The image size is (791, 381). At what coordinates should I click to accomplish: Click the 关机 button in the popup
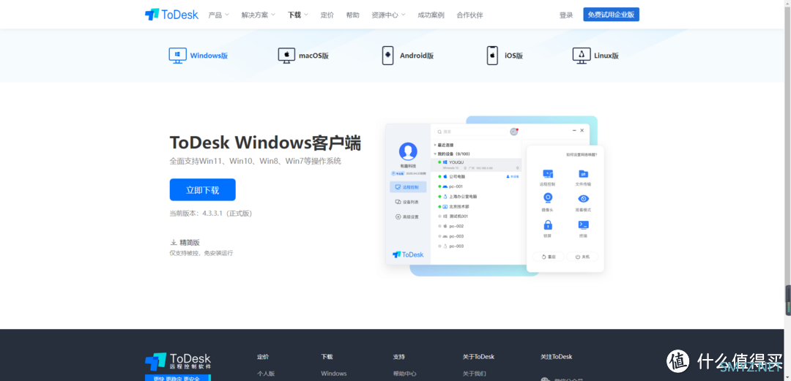click(x=582, y=257)
